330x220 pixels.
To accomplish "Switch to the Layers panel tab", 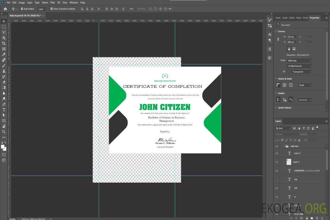I will [x=278, y=121].
